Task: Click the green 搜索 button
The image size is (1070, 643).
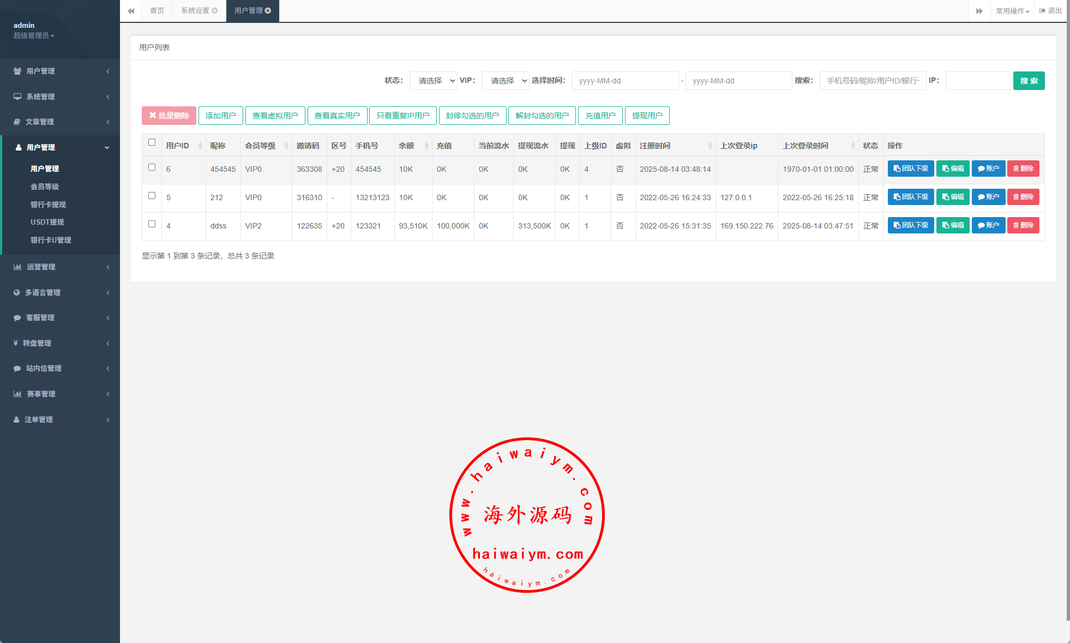Action: (x=1029, y=81)
